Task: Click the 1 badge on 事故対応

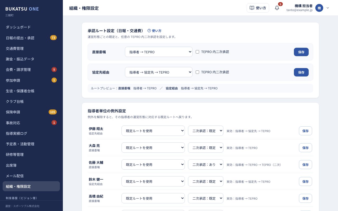Action: pos(54,123)
